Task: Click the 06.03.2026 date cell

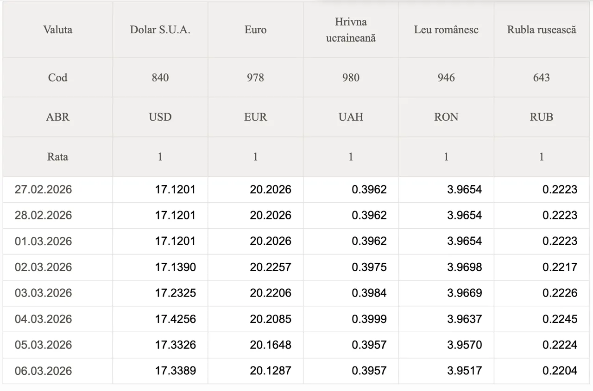Action: click(43, 371)
